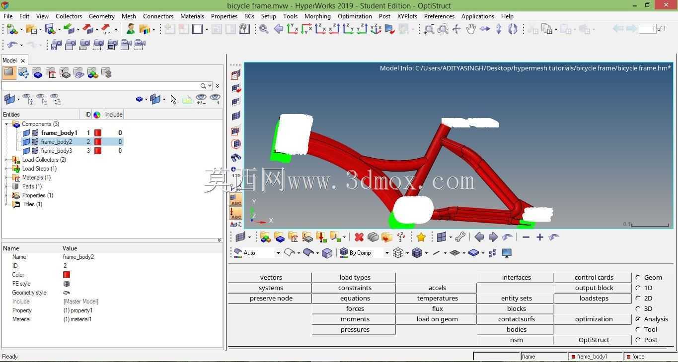Click the circle zoom icon
The height and width of the screenshot is (362, 678).
click(x=443, y=29)
